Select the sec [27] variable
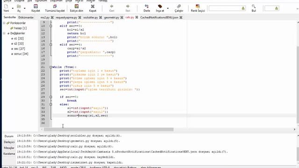The height and width of the screenshot is (168, 299). pos(20,49)
